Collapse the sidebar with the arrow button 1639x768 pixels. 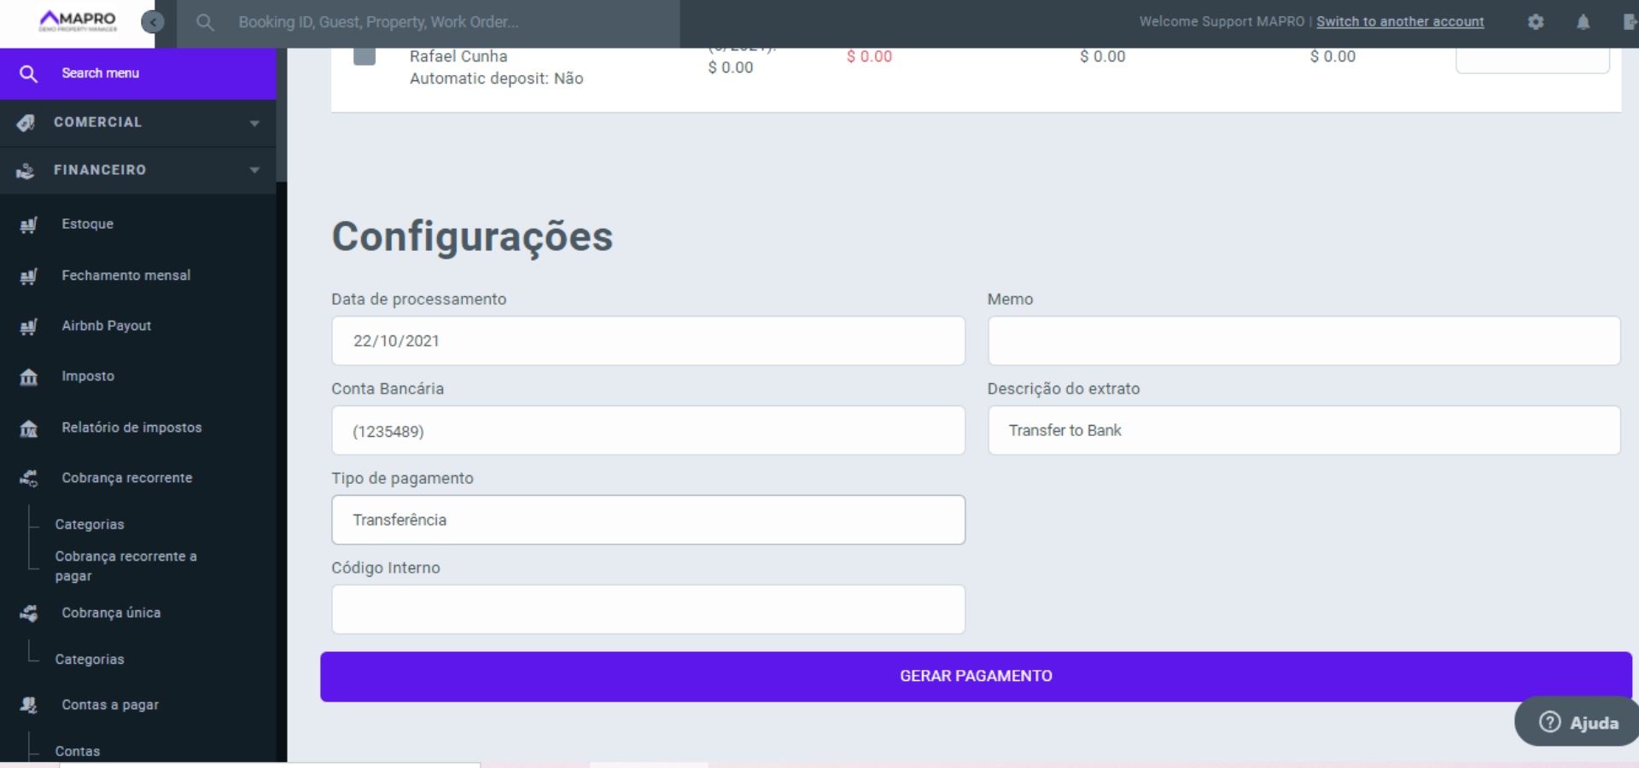[x=153, y=22]
